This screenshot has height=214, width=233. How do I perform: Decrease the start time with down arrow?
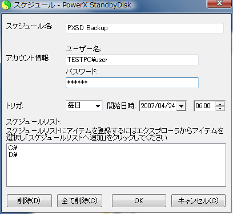(x=220, y=109)
